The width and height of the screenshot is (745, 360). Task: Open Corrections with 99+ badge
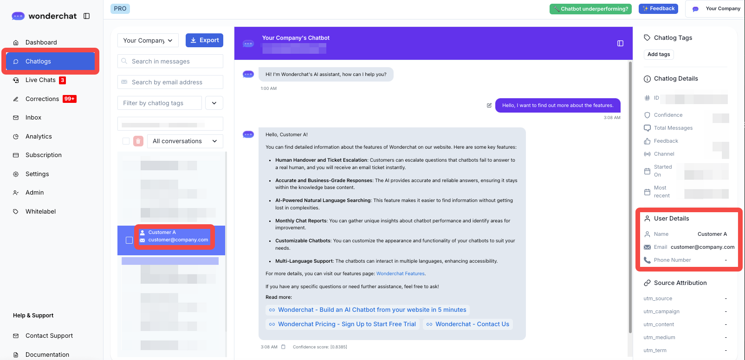tap(42, 99)
